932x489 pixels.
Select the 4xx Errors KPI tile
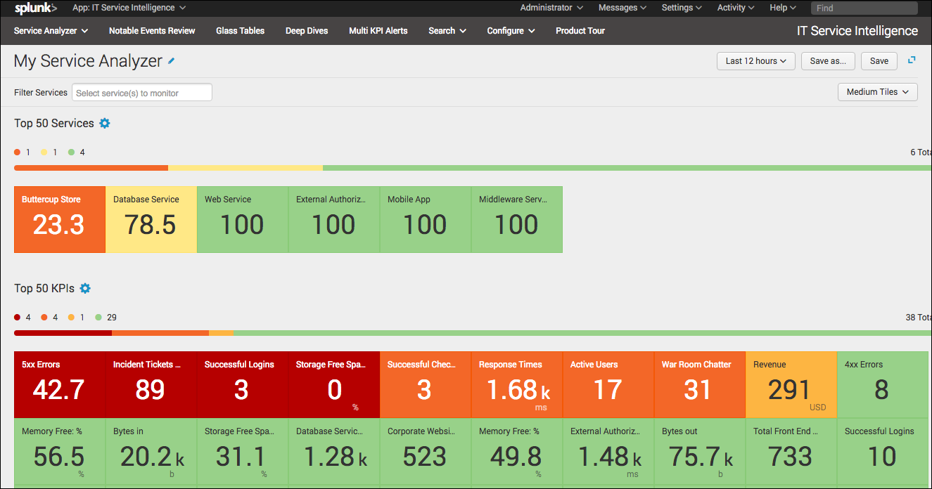(883, 384)
